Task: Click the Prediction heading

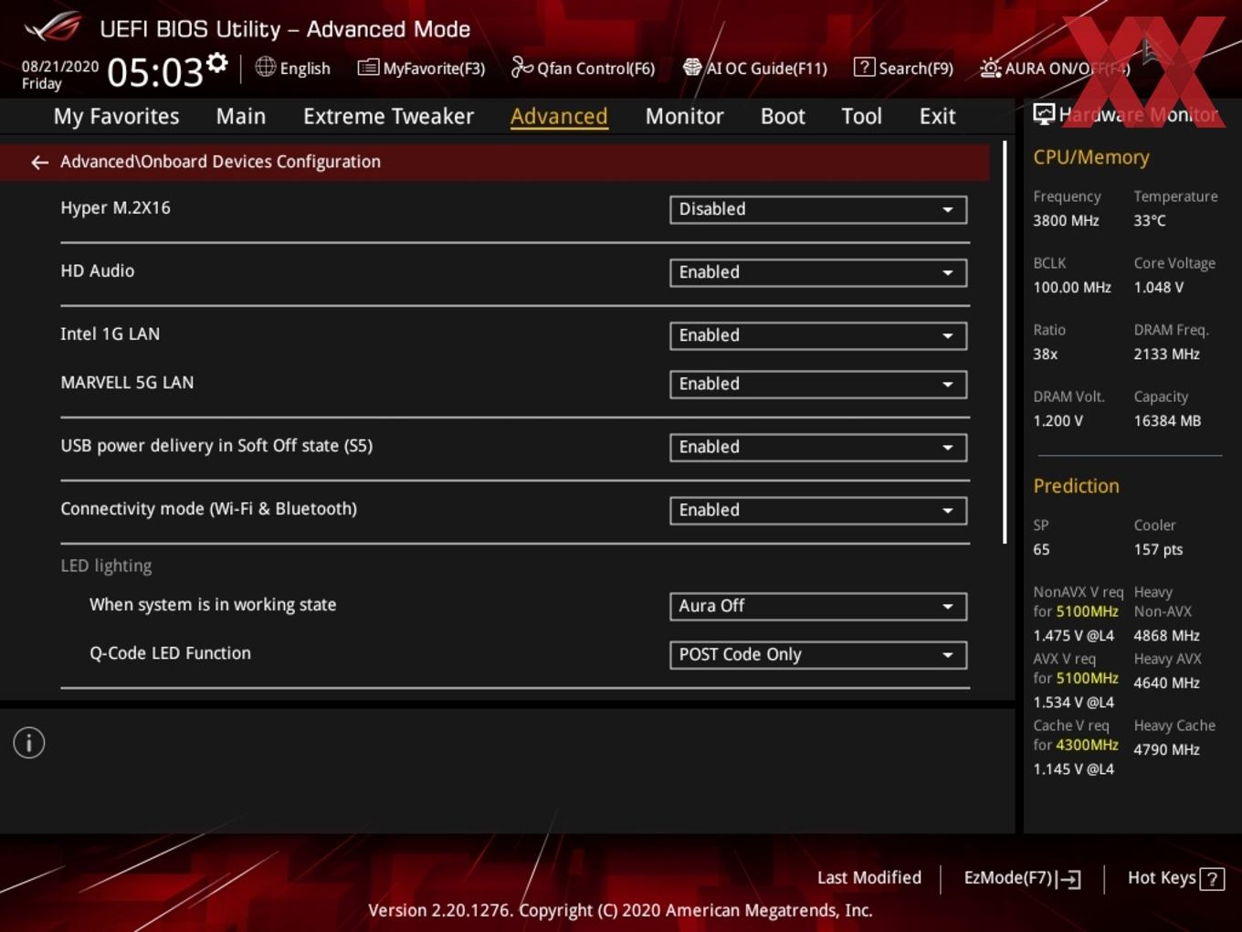Action: point(1076,486)
